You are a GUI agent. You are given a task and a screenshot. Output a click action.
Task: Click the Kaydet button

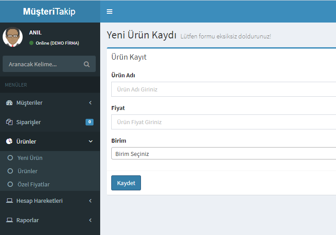coord(126,183)
